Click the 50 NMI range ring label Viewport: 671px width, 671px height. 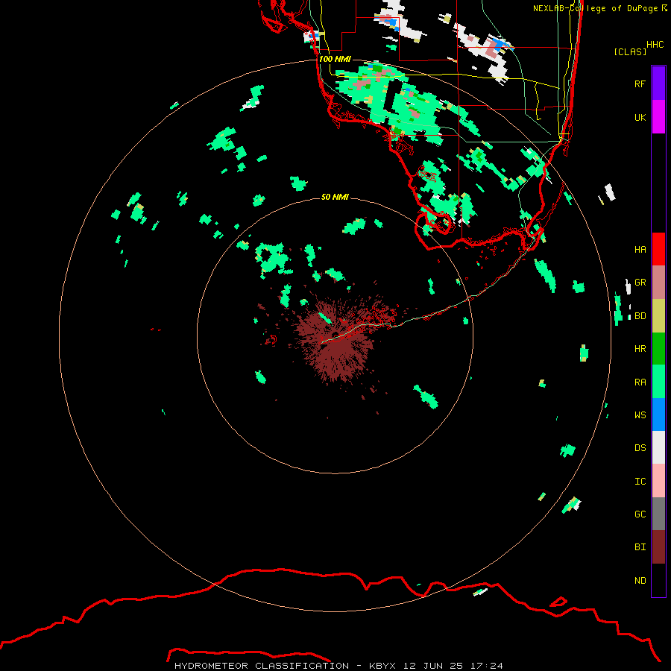(x=335, y=197)
